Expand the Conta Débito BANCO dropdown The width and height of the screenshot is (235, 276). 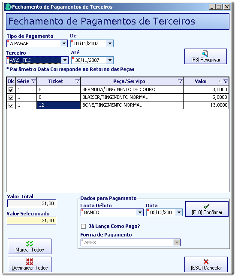[140, 212]
